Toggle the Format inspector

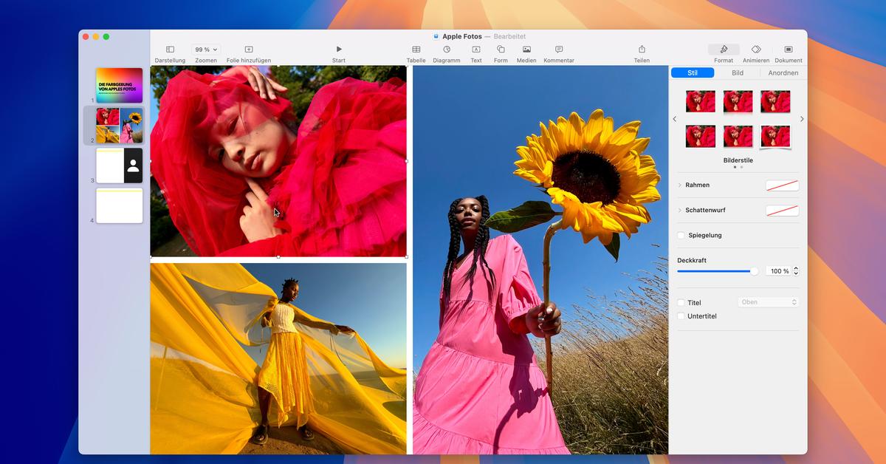point(724,54)
